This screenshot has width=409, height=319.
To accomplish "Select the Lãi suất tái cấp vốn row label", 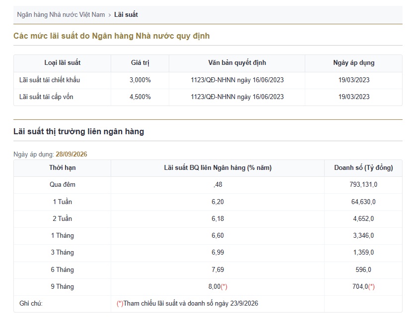I will [x=46, y=97].
